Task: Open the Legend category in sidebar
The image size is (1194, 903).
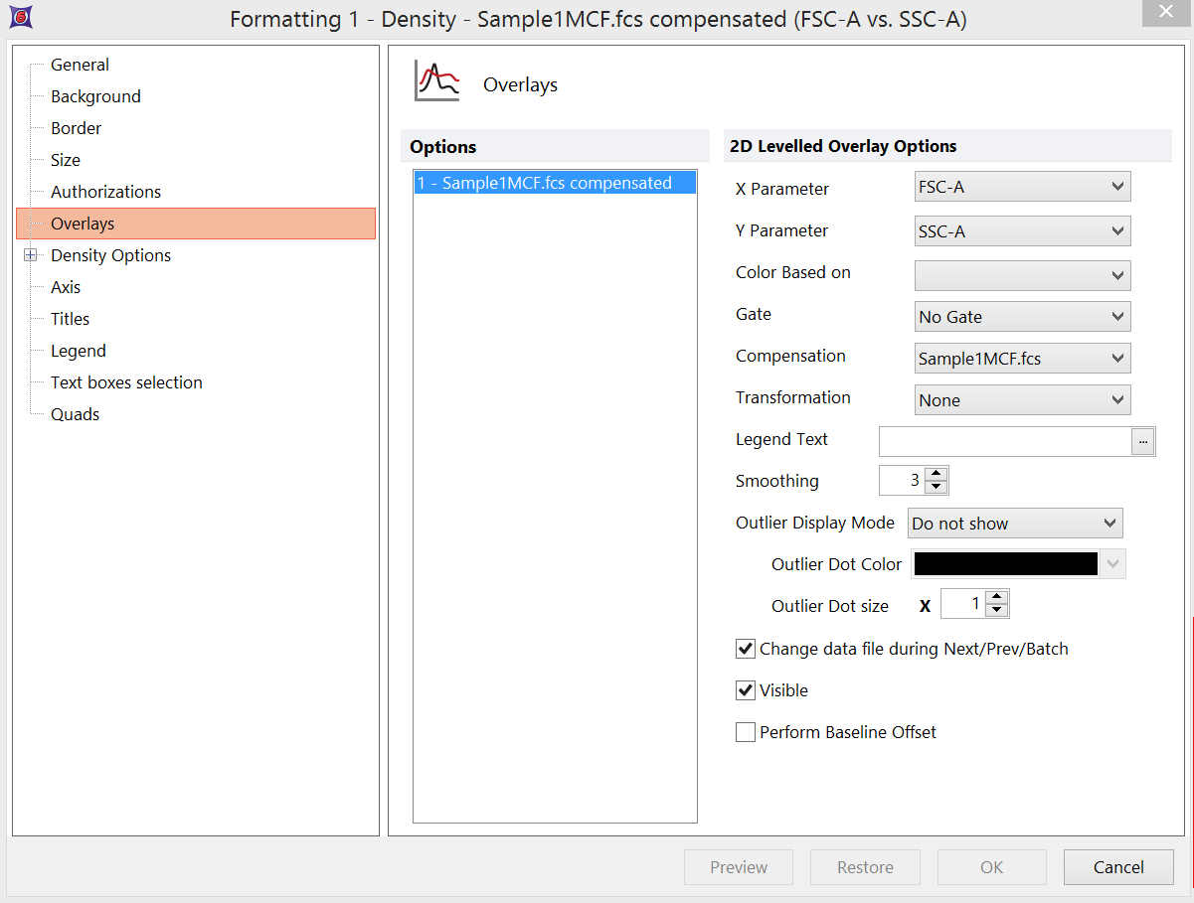Action: 79,351
